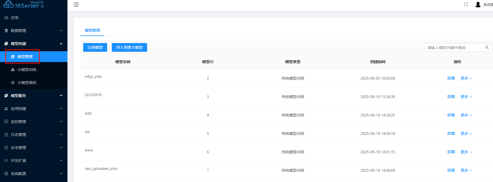Image resolution: width=493 pixels, height=182 pixels.
Task: Click the user avatar icon
Action: tap(478, 5)
